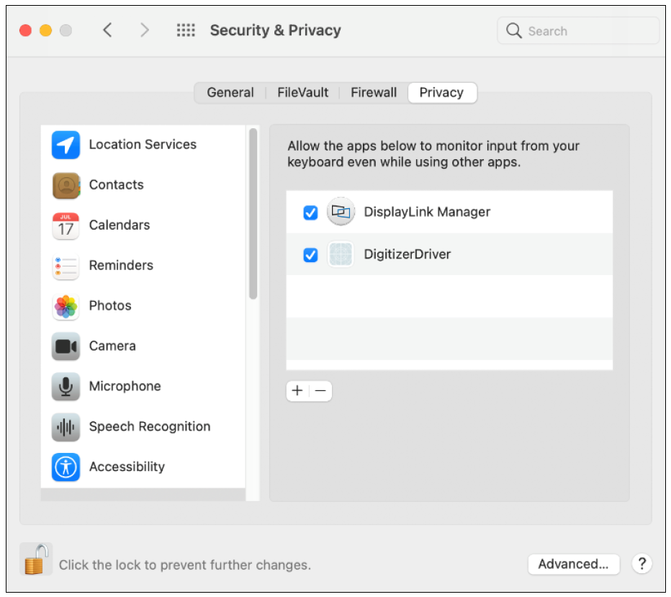This screenshot has height=597, width=671.
Task: Select the Contacts icon in sidebar
Action: click(66, 185)
